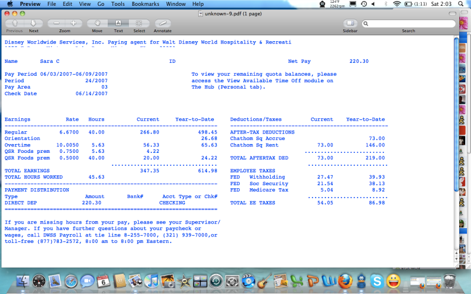The width and height of the screenshot is (471, 294).
Task: Click the FED Withholding current 27.47
Action: (x=325, y=178)
